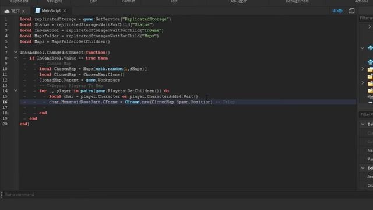373x210 pixels.
Task: Collapse the expanded blue service node in Explorer
Action: pos(363,48)
